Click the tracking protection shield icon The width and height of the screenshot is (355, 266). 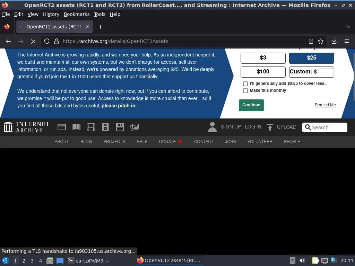[x=47, y=42]
